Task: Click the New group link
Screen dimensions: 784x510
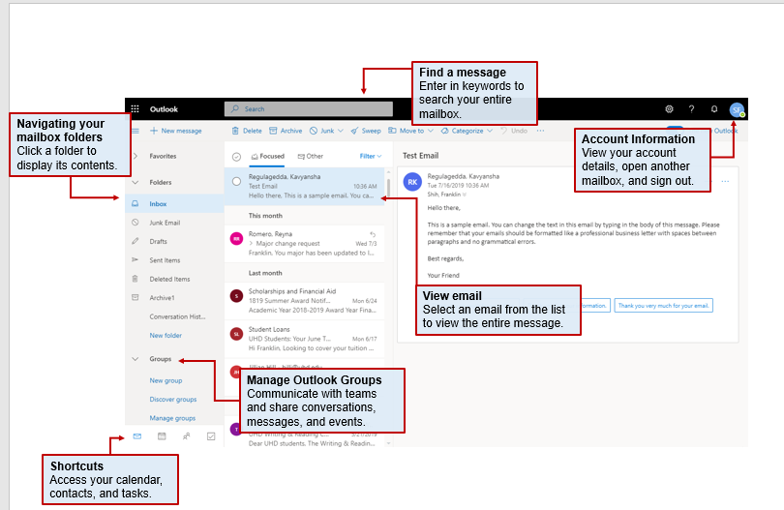Action: [x=166, y=380]
